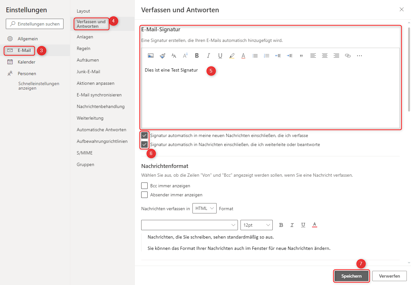Pick font color in message format bar
This screenshot has width=411, height=285.
tap(315, 225)
